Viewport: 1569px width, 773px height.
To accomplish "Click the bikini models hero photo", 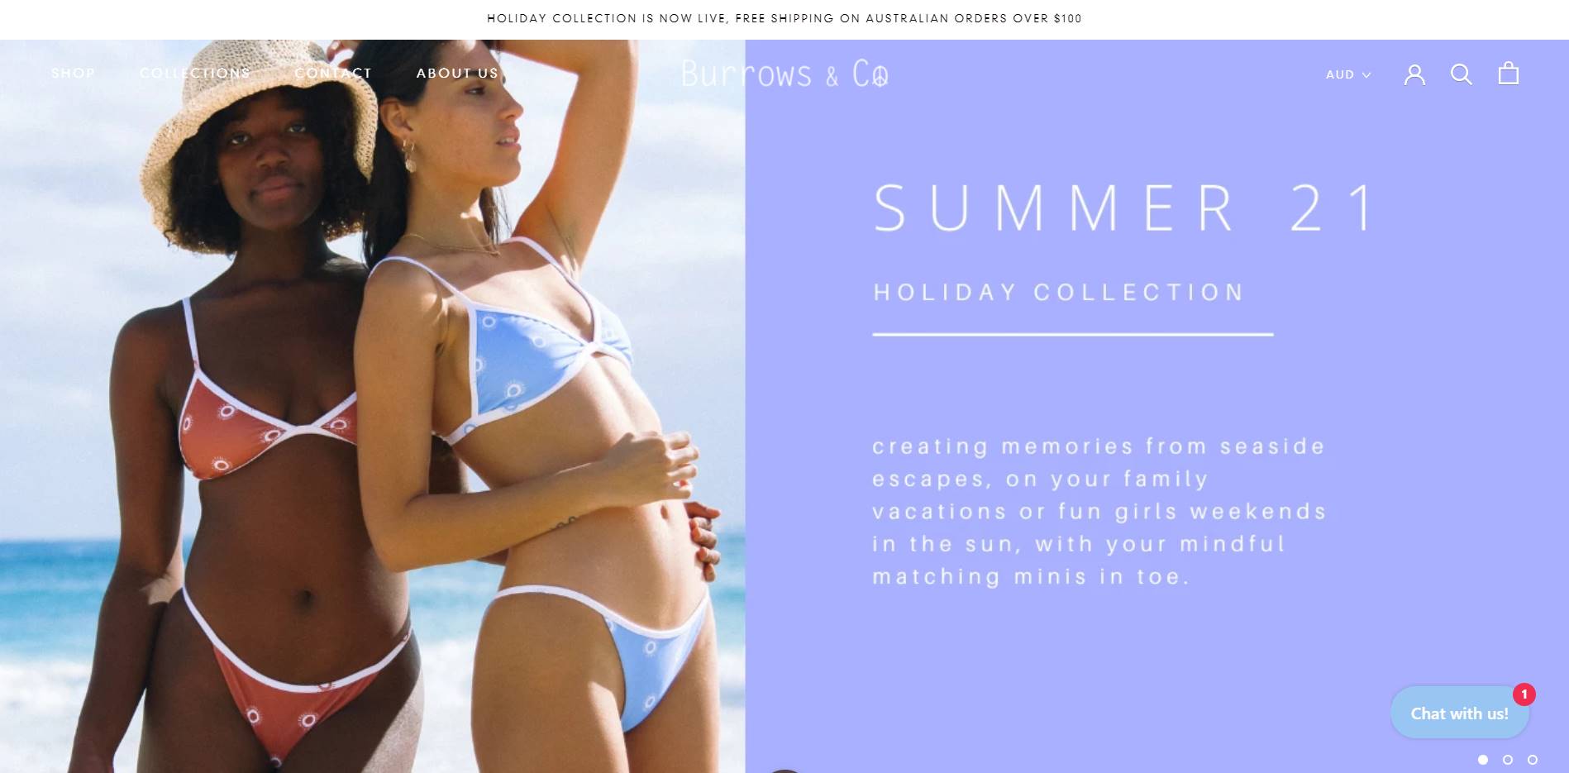I will click(372, 406).
